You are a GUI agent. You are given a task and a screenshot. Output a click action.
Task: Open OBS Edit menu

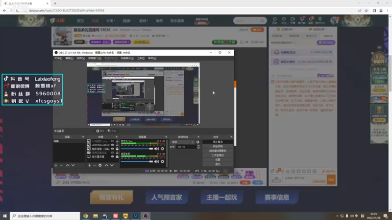click(69, 58)
